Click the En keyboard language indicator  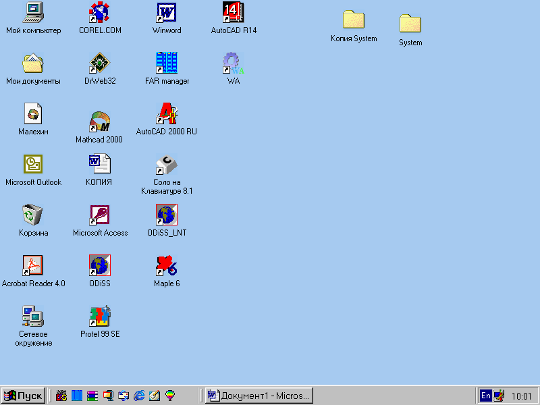[x=485, y=396]
